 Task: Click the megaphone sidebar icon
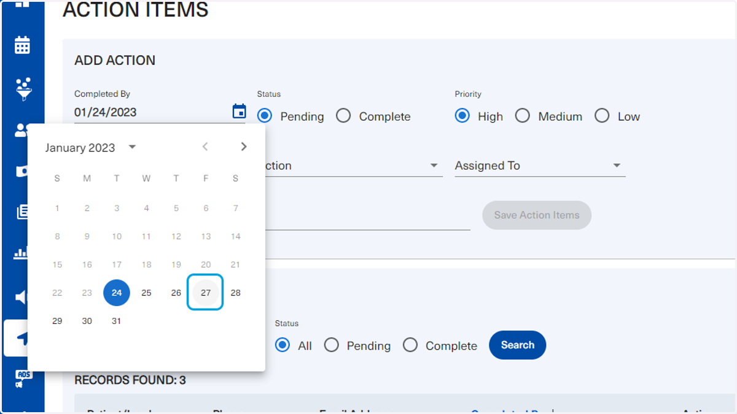[x=22, y=297]
